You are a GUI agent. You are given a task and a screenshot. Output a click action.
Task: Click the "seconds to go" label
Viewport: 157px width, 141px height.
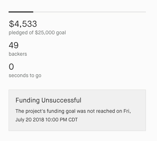pos(25,75)
